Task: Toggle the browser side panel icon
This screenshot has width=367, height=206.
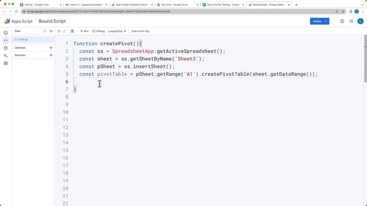Action: pyautogui.click(x=350, y=11)
